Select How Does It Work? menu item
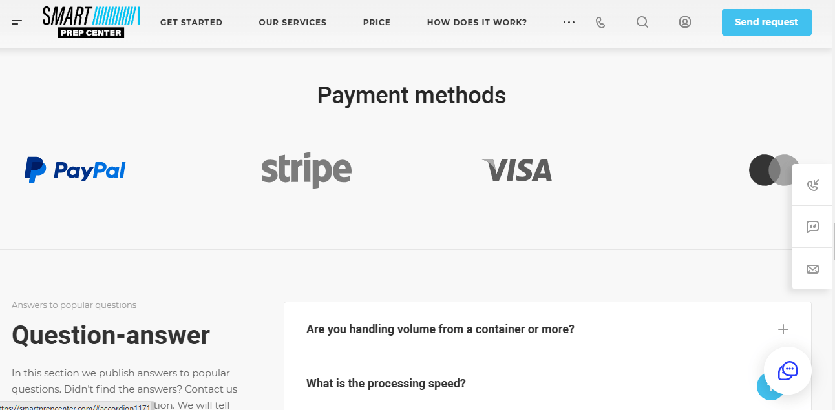This screenshot has width=835, height=410. point(477,22)
